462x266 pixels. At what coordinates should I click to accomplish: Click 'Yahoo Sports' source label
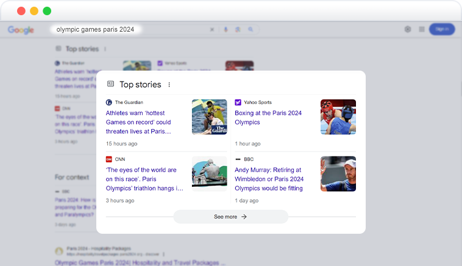[x=258, y=102]
